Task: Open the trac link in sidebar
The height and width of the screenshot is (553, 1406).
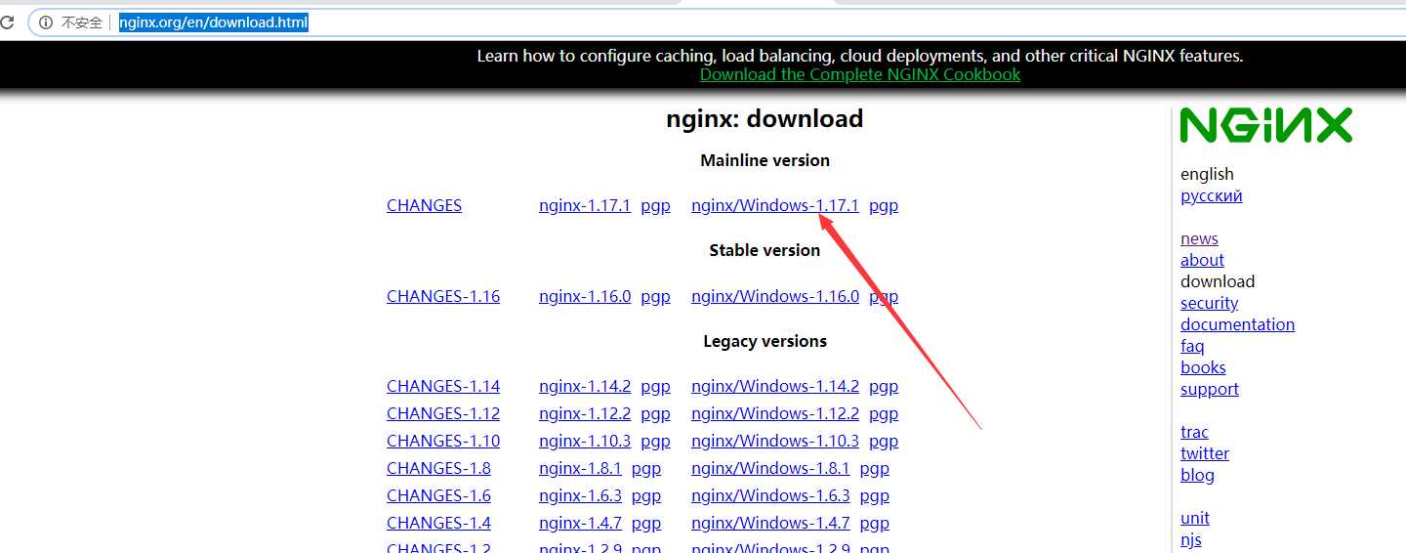Action: [1194, 432]
